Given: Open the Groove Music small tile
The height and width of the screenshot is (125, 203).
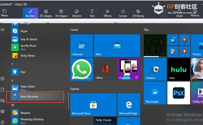Looking at the screenshot, I should tap(185, 40).
